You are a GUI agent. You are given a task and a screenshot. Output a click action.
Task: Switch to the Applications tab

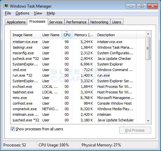(x=16, y=22)
